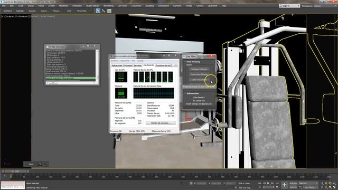Open the Tools menu
The width and height of the screenshot is (338, 190).
tap(21, 6)
